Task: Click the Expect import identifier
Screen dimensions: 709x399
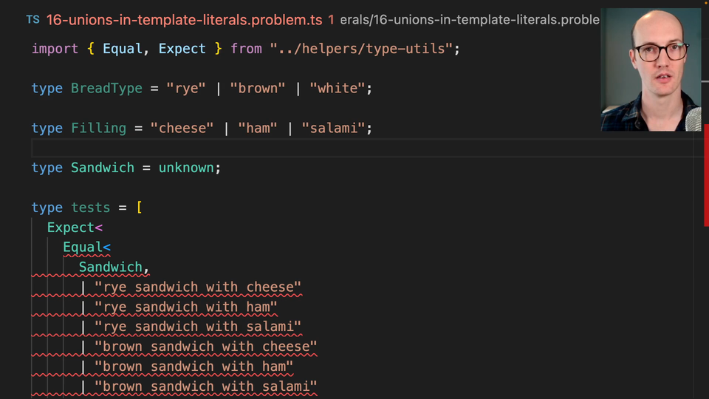Action: [182, 49]
